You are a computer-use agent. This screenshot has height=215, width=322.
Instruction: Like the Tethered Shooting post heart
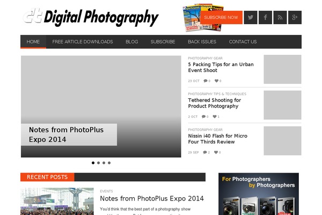click(215, 117)
